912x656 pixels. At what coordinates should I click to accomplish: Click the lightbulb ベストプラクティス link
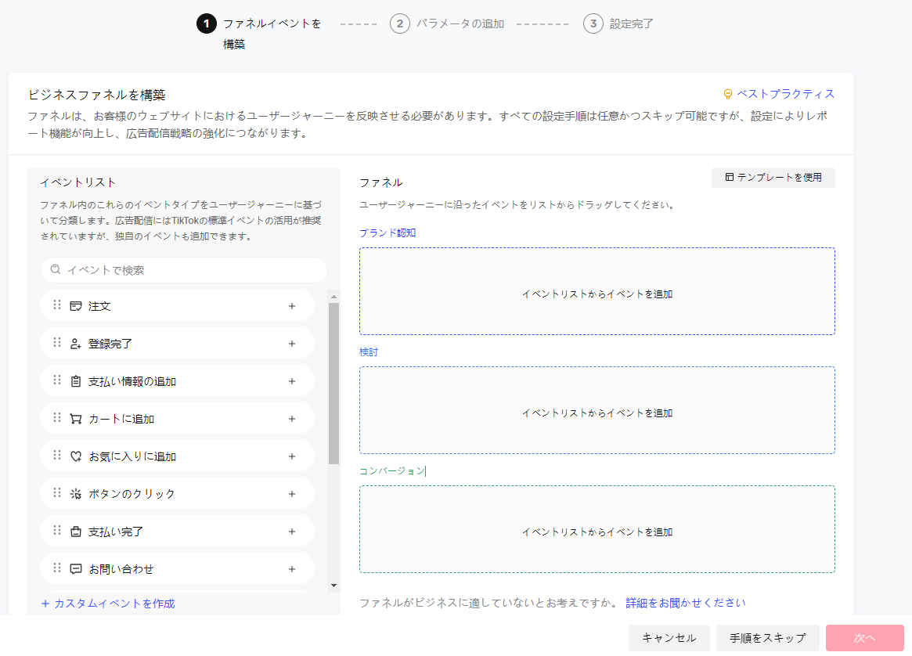tap(778, 94)
